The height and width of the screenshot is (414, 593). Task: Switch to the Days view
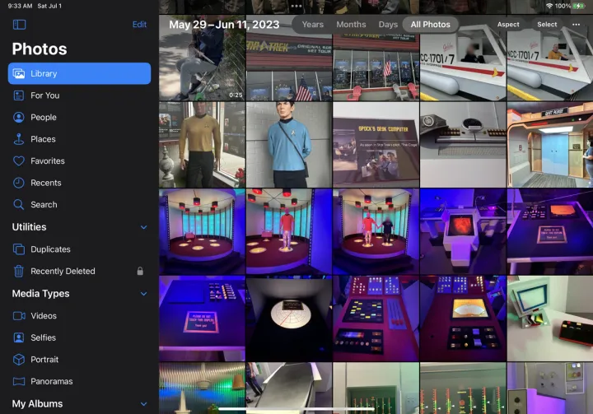click(388, 25)
